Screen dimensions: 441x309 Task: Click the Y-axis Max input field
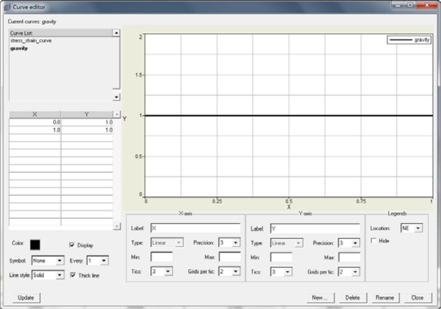(x=350, y=257)
